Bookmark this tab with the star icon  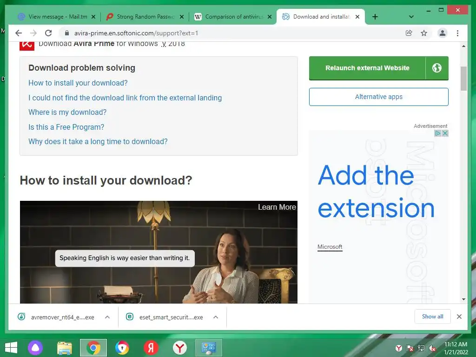pyautogui.click(x=424, y=33)
